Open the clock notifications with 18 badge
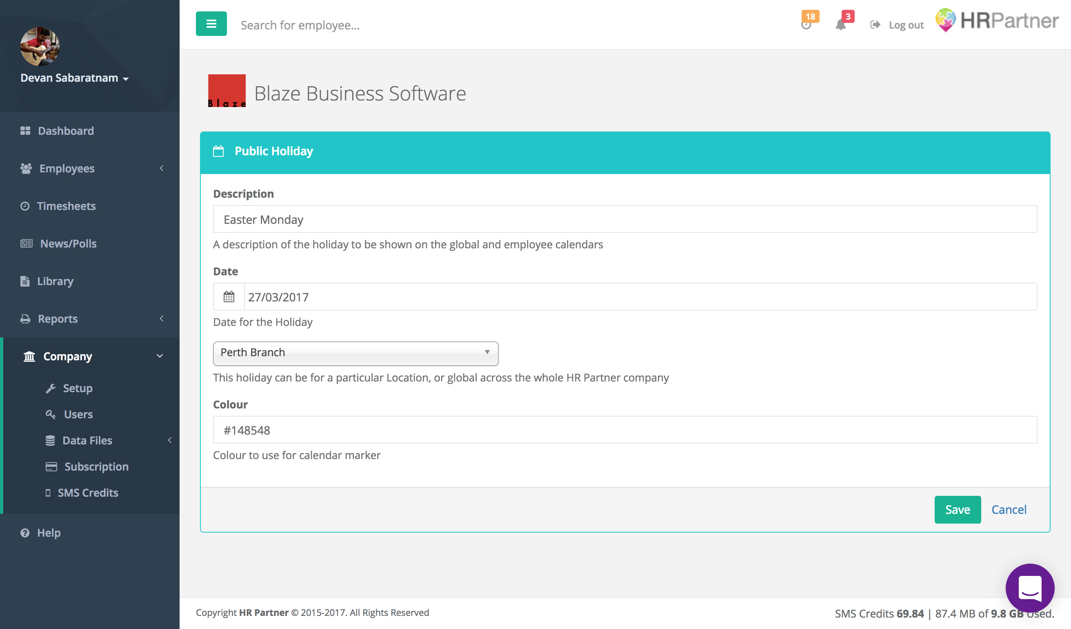This screenshot has width=1071, height=629. coord(806,24)
